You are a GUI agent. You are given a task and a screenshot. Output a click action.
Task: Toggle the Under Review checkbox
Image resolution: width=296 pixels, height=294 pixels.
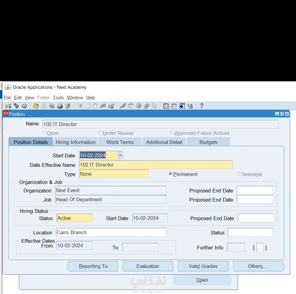[x=100, y=133]
